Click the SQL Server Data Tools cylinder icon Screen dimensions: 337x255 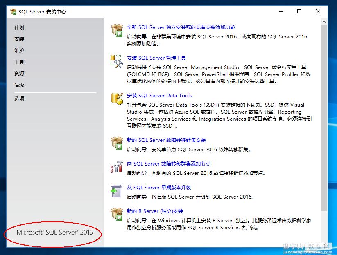point(117,98)
